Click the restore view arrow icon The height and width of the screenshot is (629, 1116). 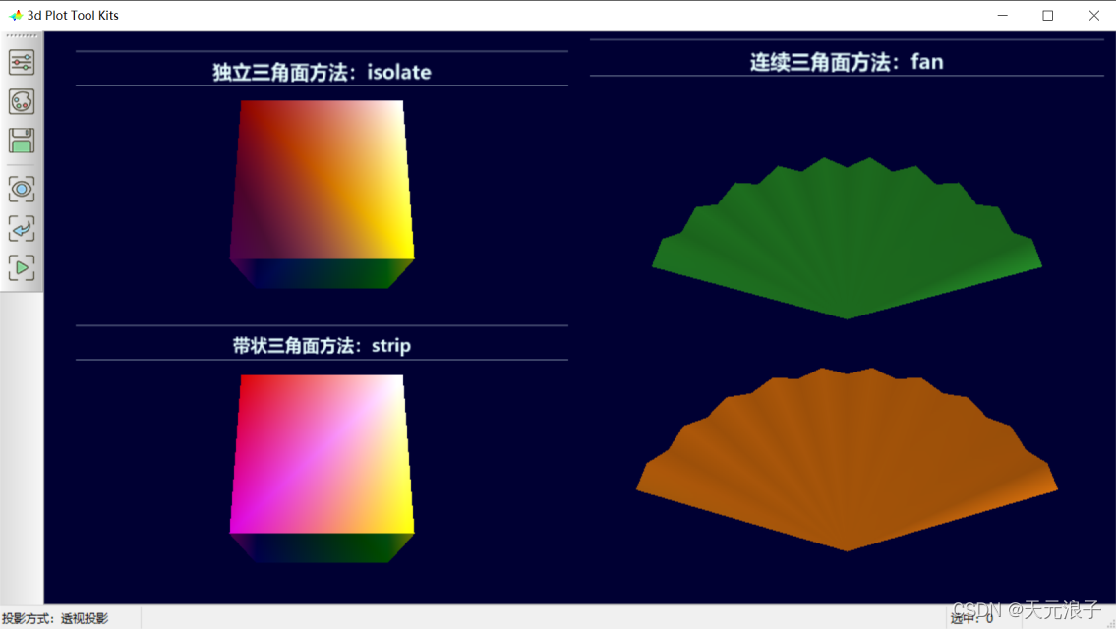point(22,228)
